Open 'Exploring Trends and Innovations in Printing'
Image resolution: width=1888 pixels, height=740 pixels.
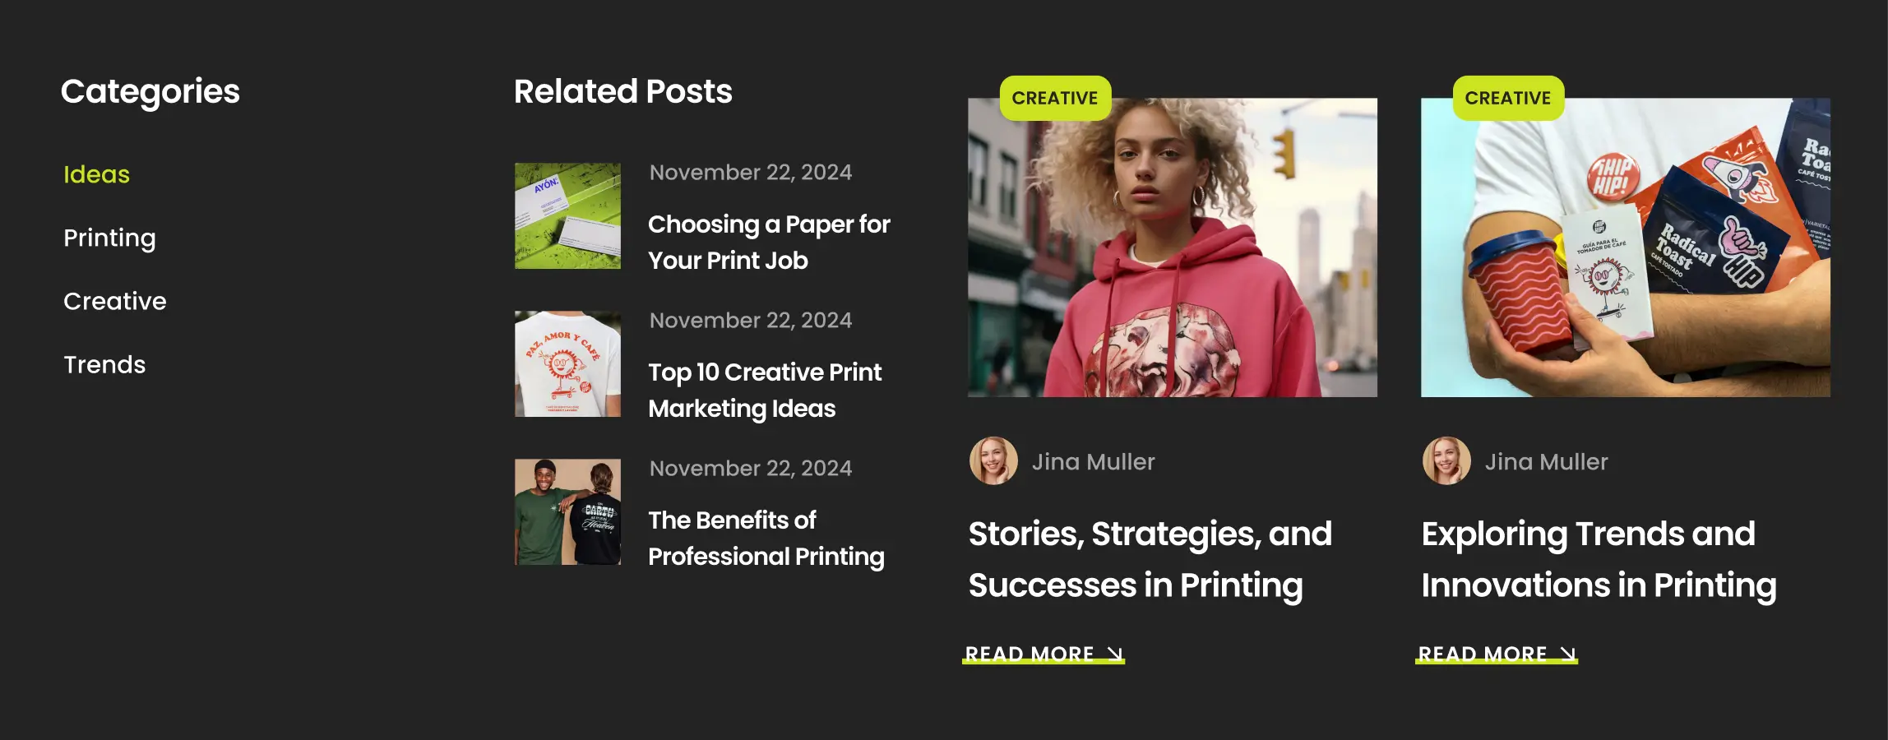[x=1599, y=559]
